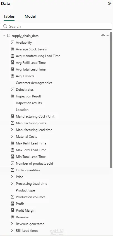113x236 pixels.
Task: Click sigma icon beside Revenue generated
Action: (x=13, y=224)
